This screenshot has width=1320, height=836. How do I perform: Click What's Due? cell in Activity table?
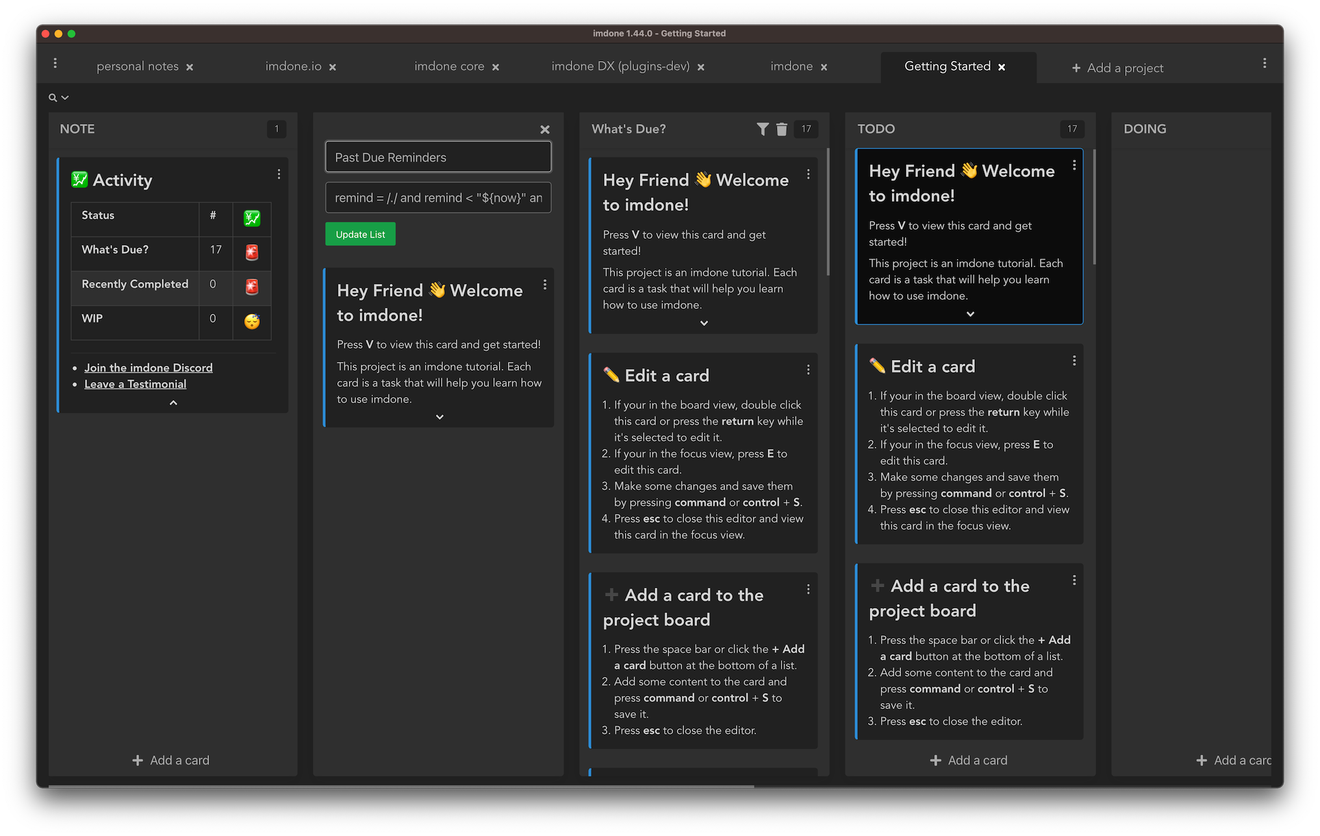134,253
